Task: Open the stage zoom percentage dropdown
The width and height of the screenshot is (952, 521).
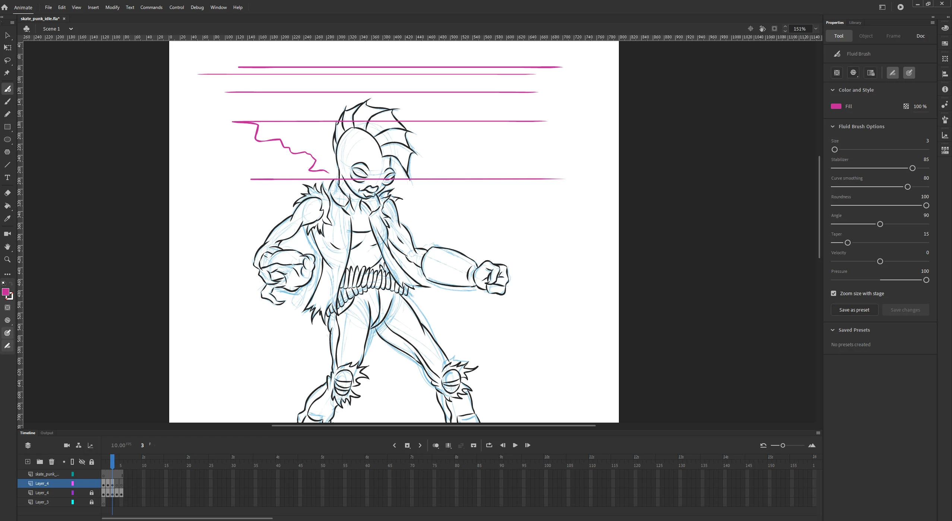Action: [816, 29]
